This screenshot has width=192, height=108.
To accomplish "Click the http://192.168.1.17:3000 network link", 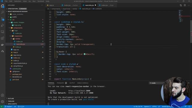I will [81, 93].
